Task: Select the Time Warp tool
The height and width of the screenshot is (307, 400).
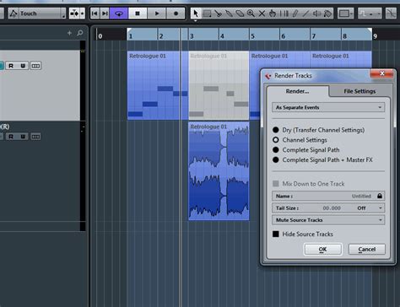Action: click(284, 13)
